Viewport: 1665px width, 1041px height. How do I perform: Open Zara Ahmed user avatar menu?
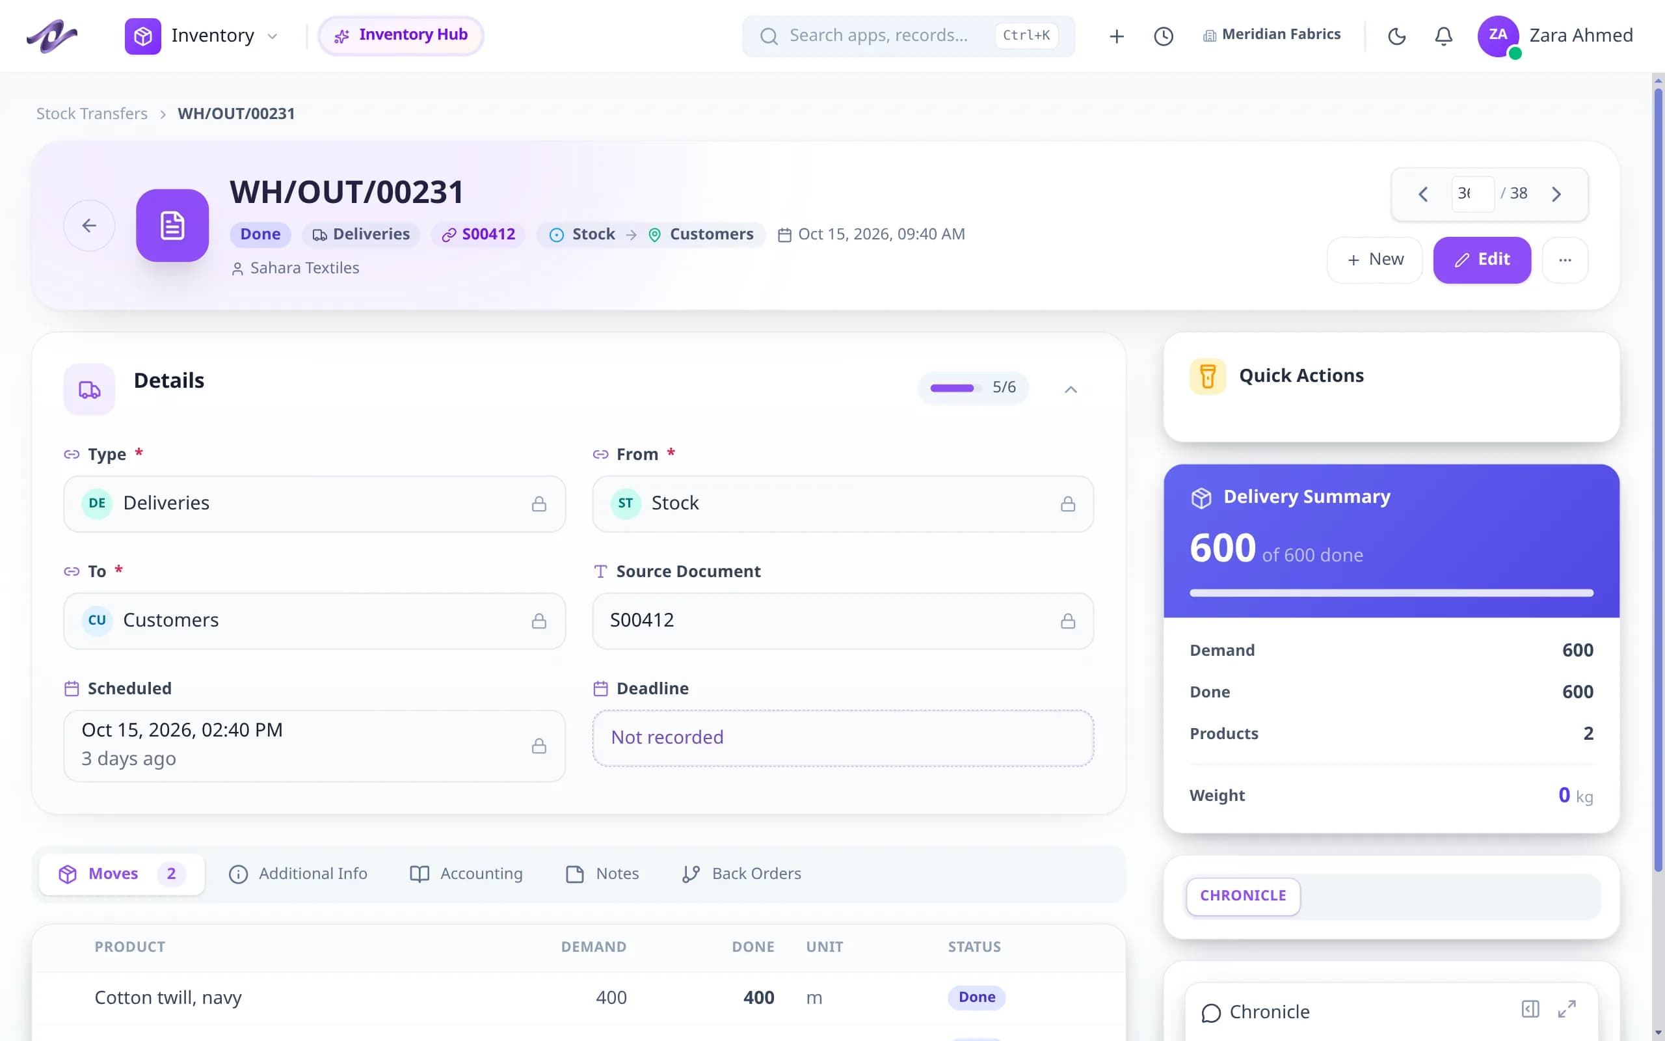[x=1556, y=36]
